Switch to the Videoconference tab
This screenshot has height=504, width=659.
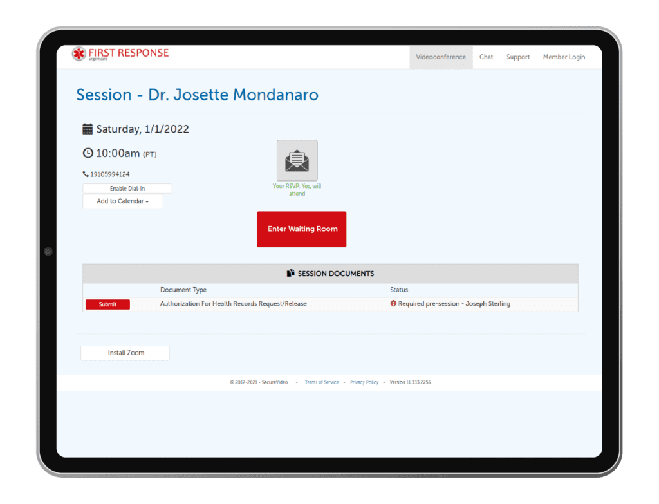[440, 57]
